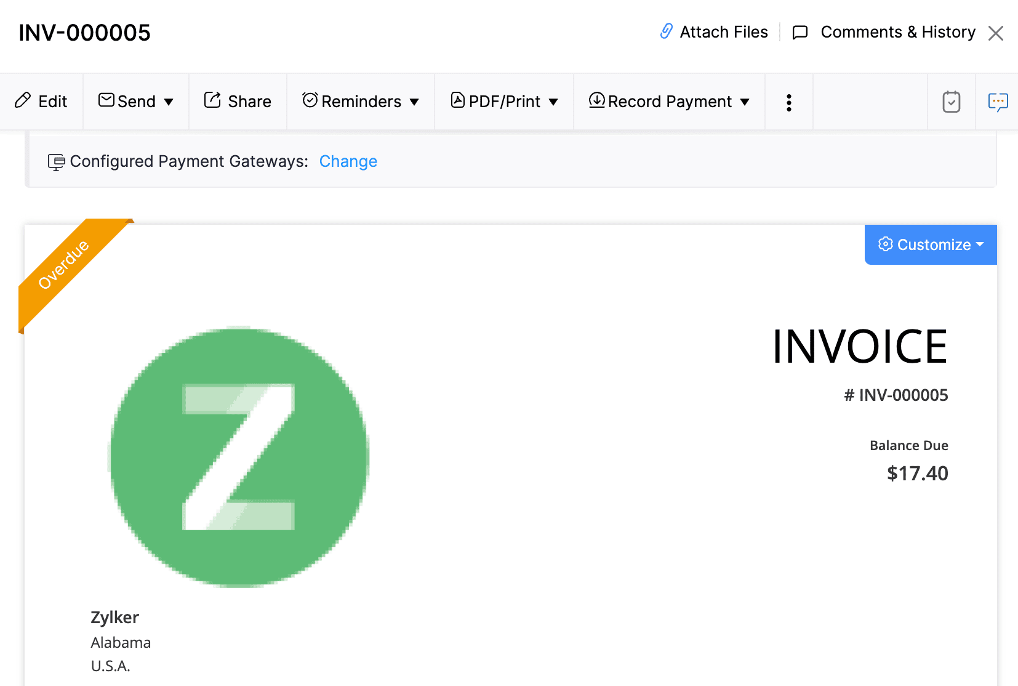This screenshot has width=1018, height=686.
Task: Open the three-dot more options menu
Action: (x=788, y=102)
